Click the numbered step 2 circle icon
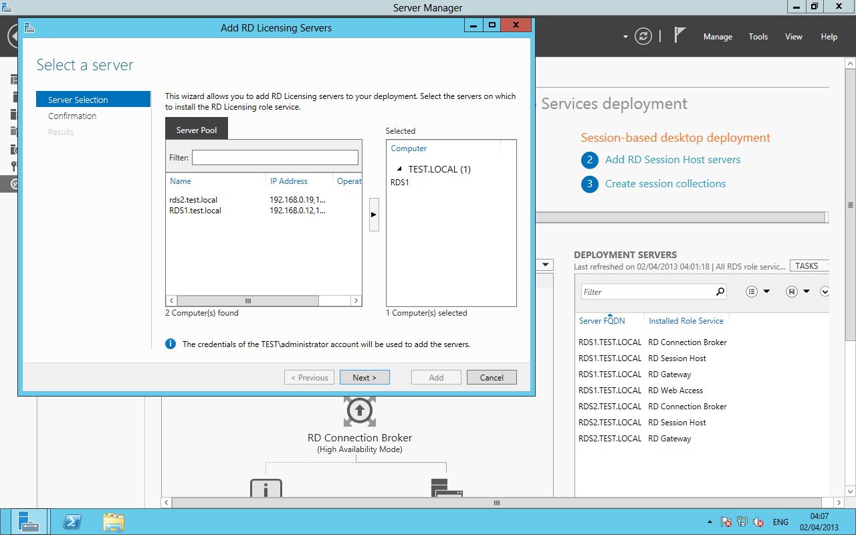856x535 pixels. pos(590,160)
